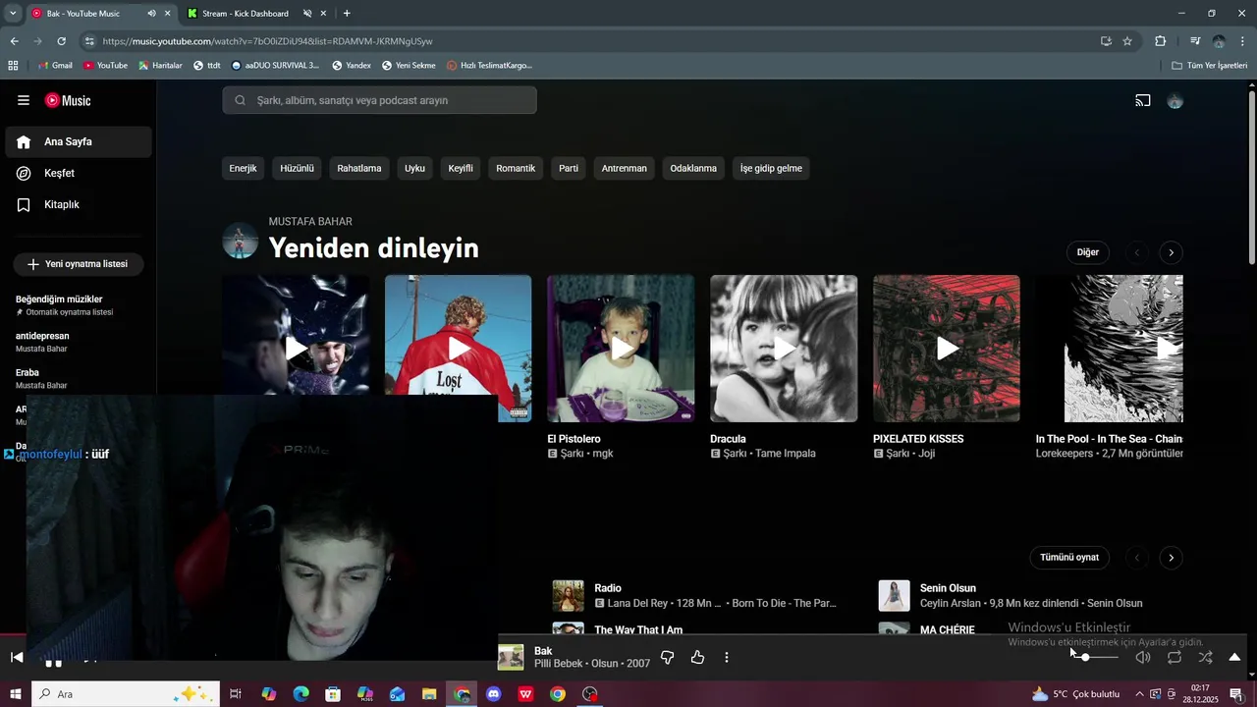
Task: Bookmark this page with star icon
Action: click(x=1127, y=41)
